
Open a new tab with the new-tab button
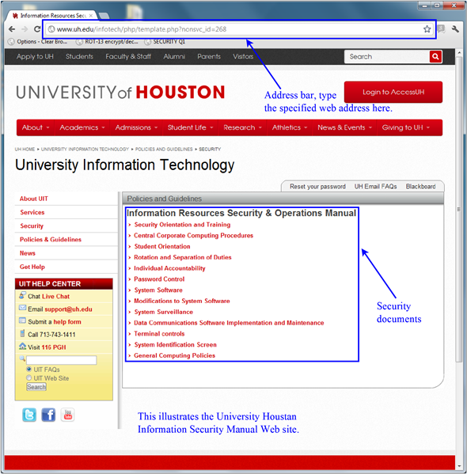pyautogui.click(x=104, y=16)
